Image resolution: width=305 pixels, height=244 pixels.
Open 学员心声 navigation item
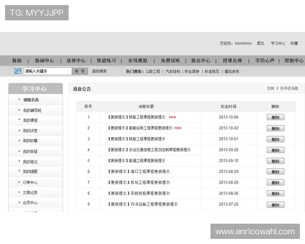(x=265, y=60)
